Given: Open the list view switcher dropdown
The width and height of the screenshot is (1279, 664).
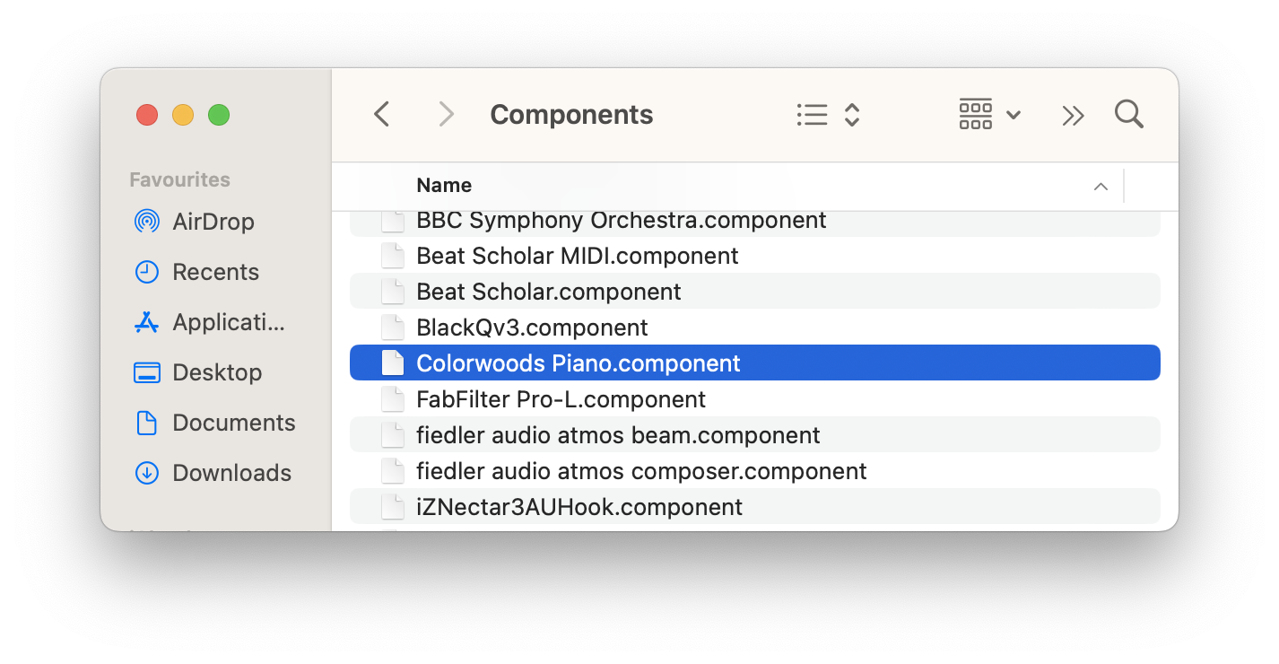Looking at the screenshot, I should 828,115.
